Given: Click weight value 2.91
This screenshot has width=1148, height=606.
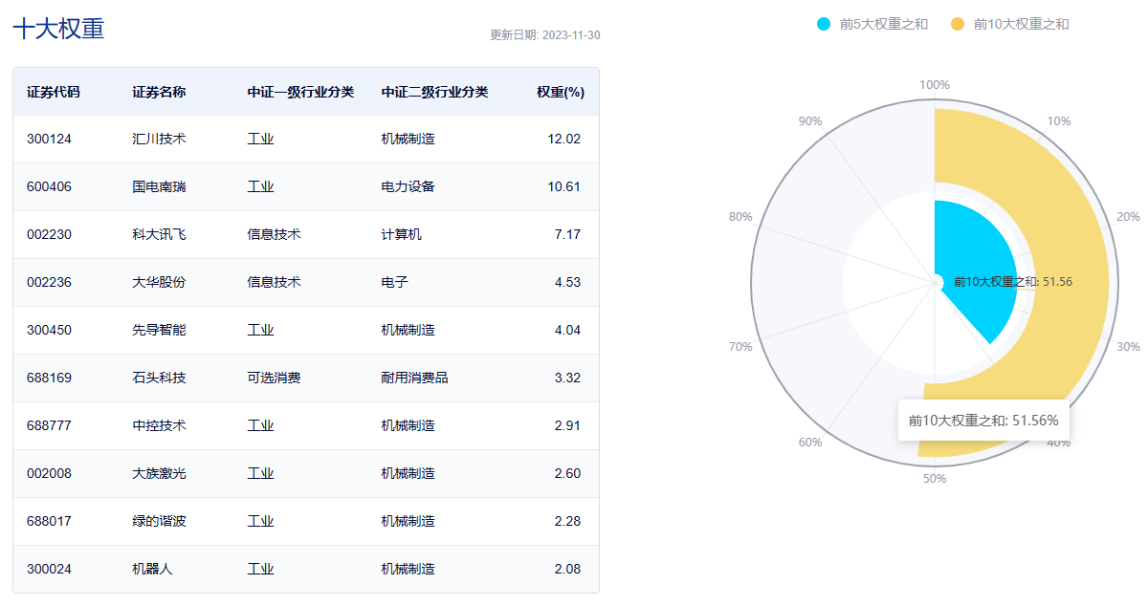Looking at the screenshot, I should point(567,425).
